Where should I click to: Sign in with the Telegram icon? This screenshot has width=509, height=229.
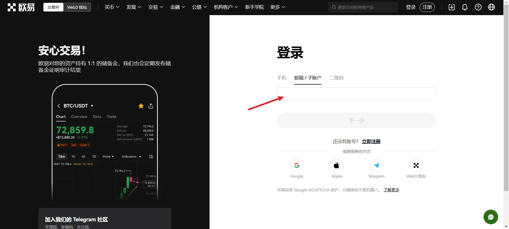pyautogui.click(x=376, y=165)
